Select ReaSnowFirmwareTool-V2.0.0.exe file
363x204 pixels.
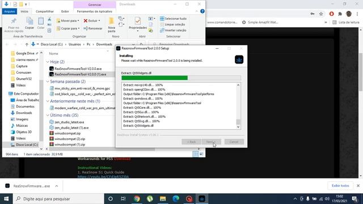tap(78, 69)
